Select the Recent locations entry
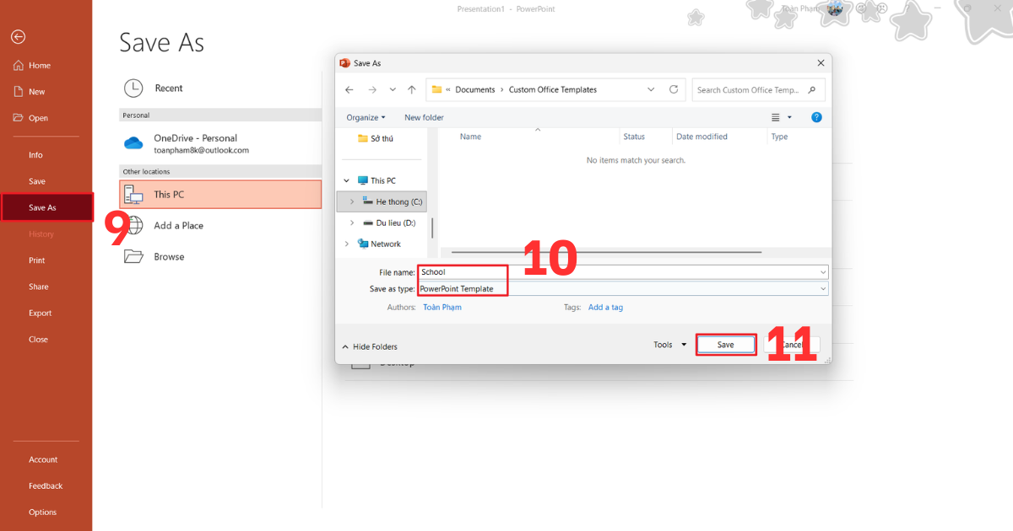1013x531 pixels. [x=220, y=88]
